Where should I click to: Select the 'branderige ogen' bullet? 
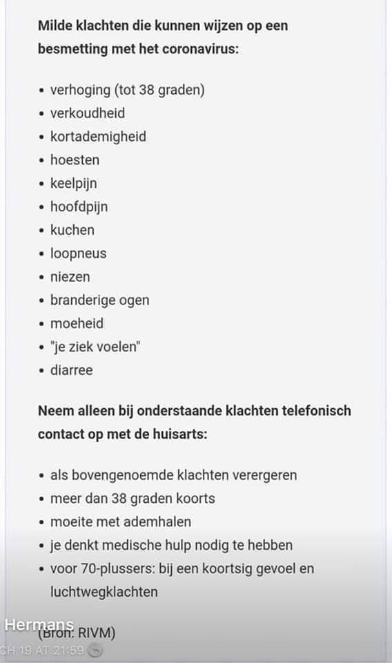click(99, 300)
